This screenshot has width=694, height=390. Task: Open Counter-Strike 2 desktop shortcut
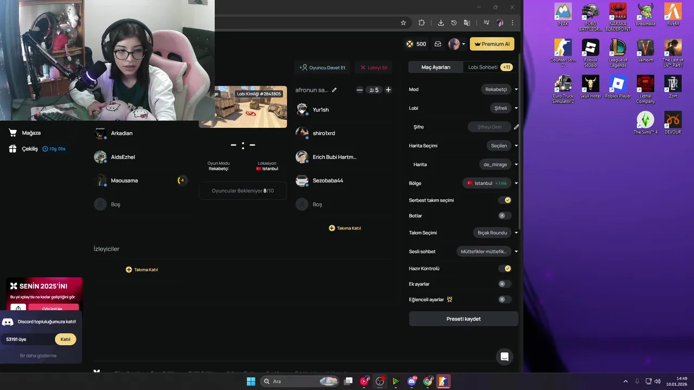pyautogui.click(x=563, y=53)
